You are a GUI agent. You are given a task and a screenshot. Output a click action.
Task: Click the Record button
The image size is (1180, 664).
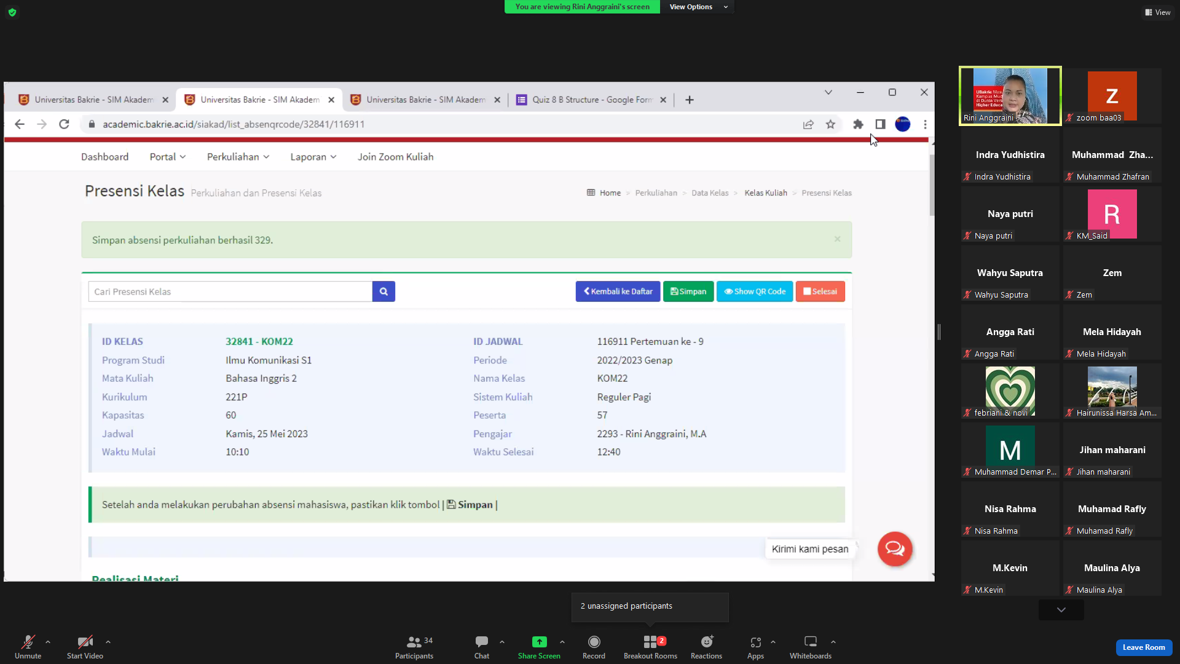594,647
